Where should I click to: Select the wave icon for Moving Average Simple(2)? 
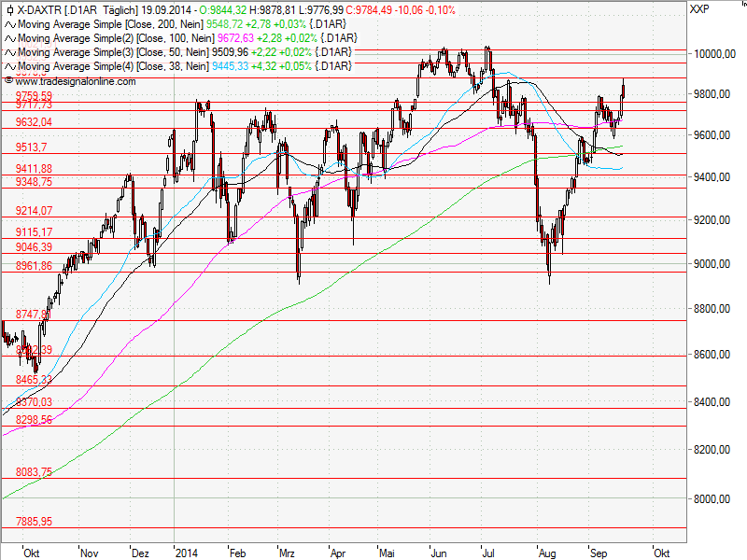pyautogui.click(x=9, y=39)
